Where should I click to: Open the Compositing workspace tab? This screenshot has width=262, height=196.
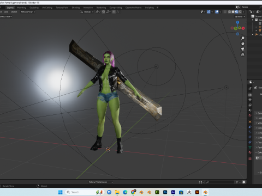[x=116, y=8]
